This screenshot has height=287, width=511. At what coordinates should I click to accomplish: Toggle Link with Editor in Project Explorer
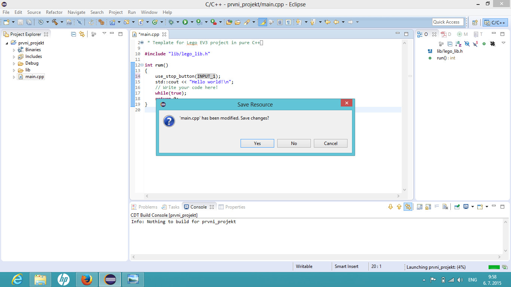(x=82, y=34)
